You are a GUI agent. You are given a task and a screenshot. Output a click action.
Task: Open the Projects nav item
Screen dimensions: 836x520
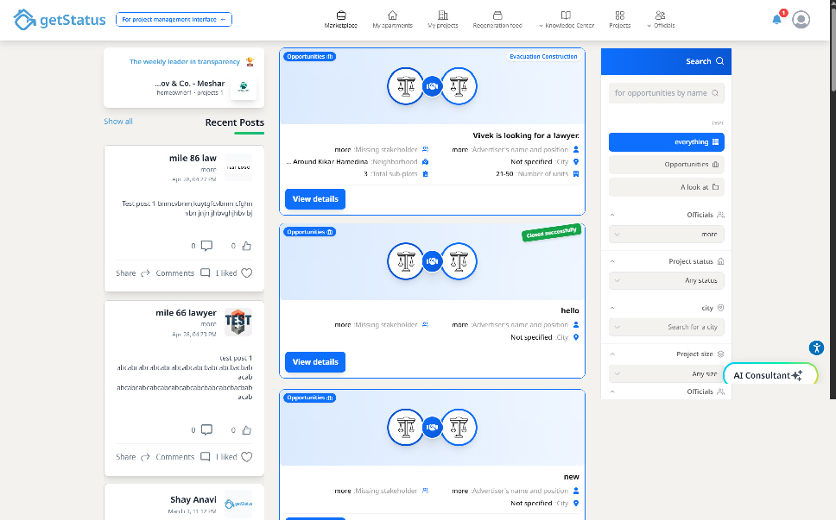(x=619, y=20)
